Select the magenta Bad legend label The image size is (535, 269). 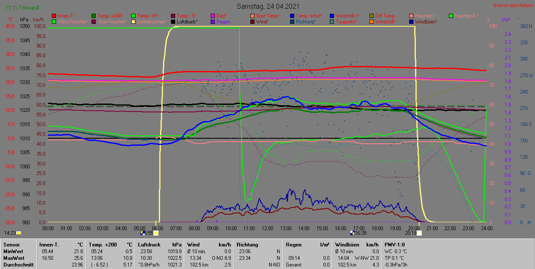click(x=222, y=16)
